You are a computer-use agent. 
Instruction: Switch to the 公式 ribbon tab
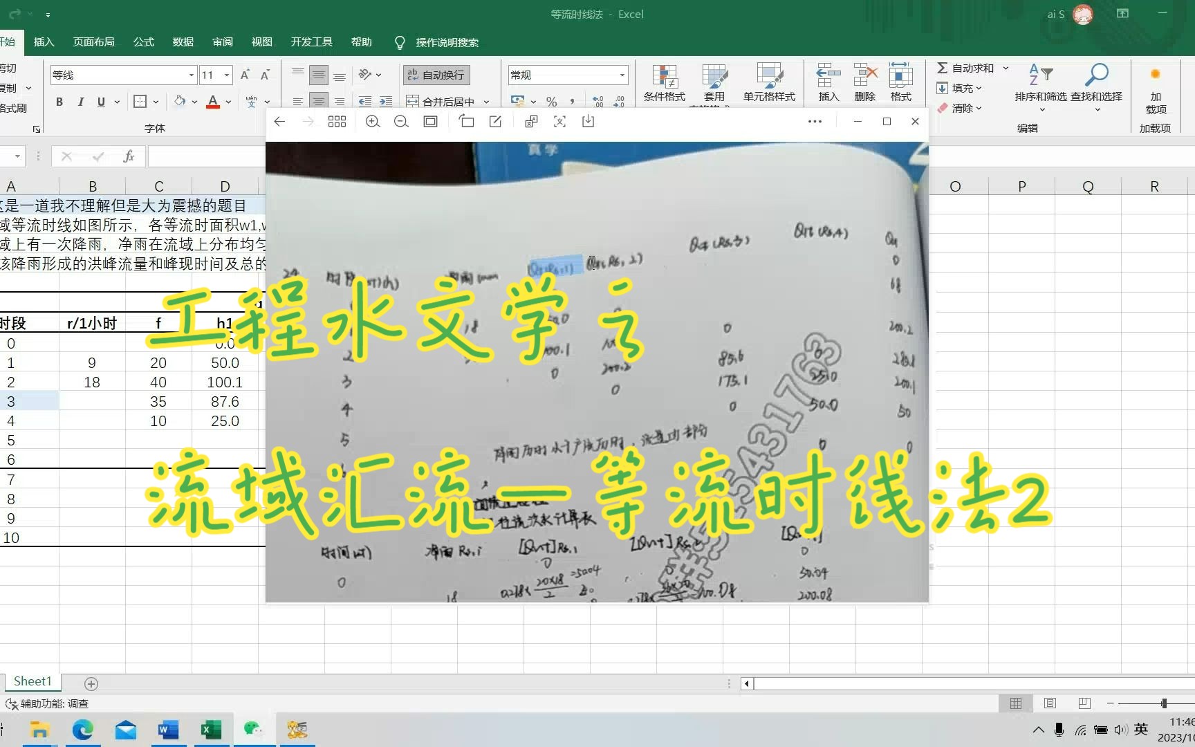click(x=143, y=42)
